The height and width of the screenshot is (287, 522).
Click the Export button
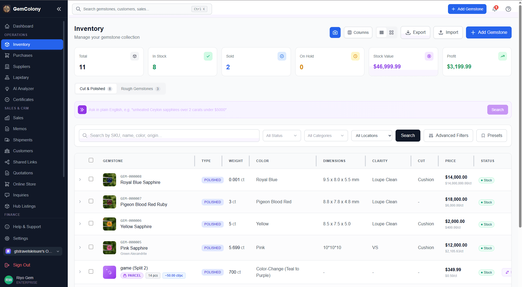click(x=415, y=32)
